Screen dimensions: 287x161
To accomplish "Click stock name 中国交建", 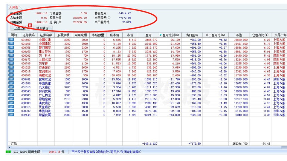I will click(45, 40).
